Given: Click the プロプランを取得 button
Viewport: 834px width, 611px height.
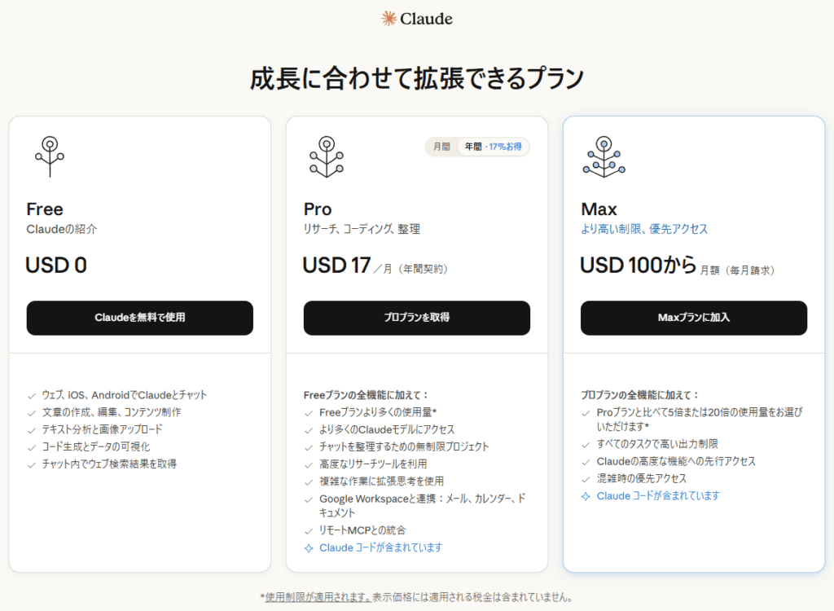Looking at the screenshot, I should 417,318.
